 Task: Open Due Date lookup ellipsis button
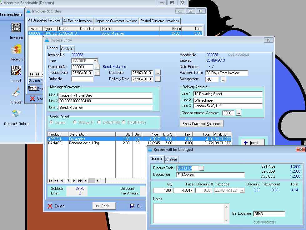(158, 73)
